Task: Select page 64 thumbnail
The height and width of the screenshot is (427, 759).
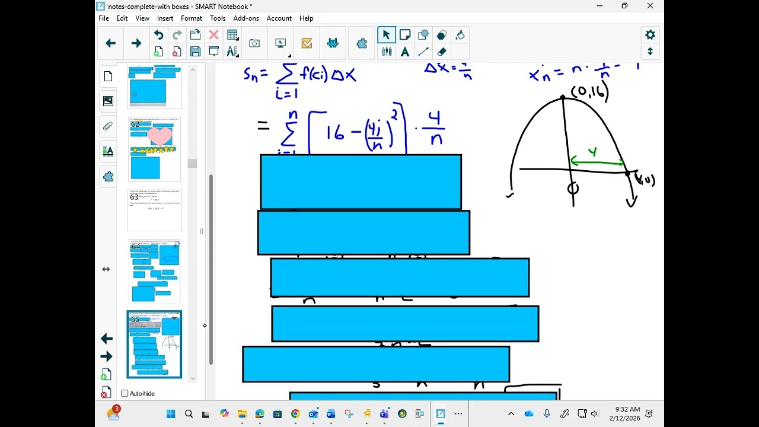Action: click(154, 272)
